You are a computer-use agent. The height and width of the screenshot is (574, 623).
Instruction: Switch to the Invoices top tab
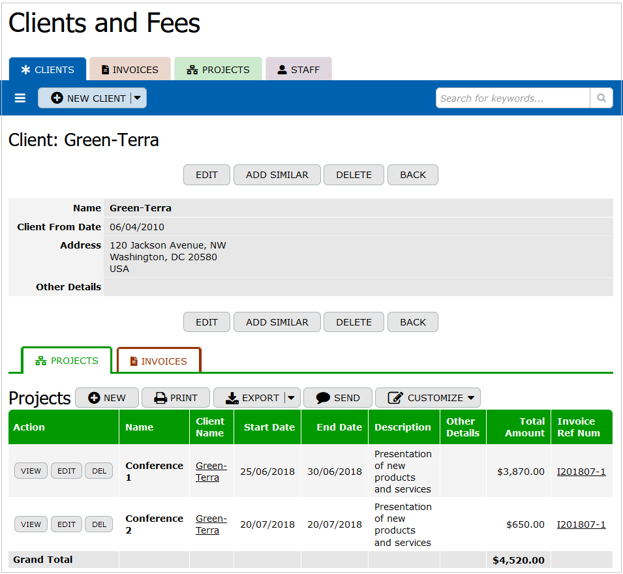(130, 70)
